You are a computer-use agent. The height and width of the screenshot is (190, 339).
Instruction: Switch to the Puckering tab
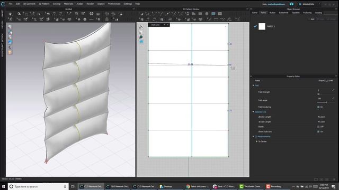tap(307, 13)
